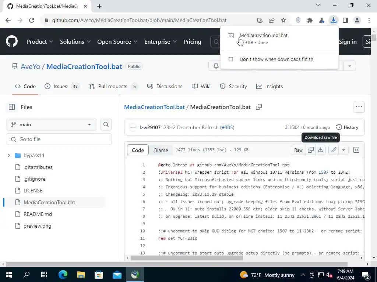Screen dimensions: 377x282
Task: Open the browser extensions puzzle icon
Action: coord(310,21)
